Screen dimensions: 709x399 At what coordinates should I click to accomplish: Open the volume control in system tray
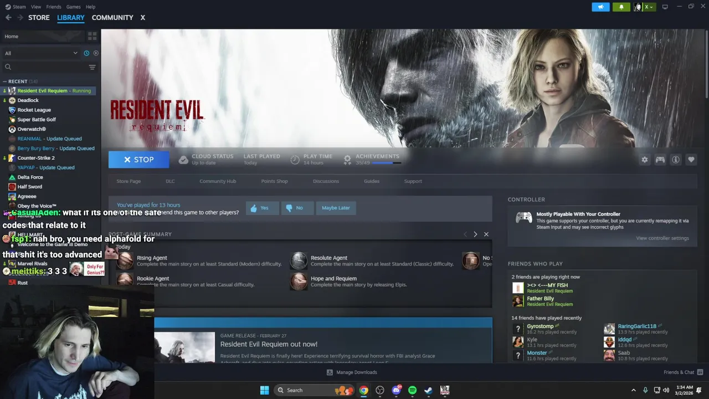(x=666, y=390)
